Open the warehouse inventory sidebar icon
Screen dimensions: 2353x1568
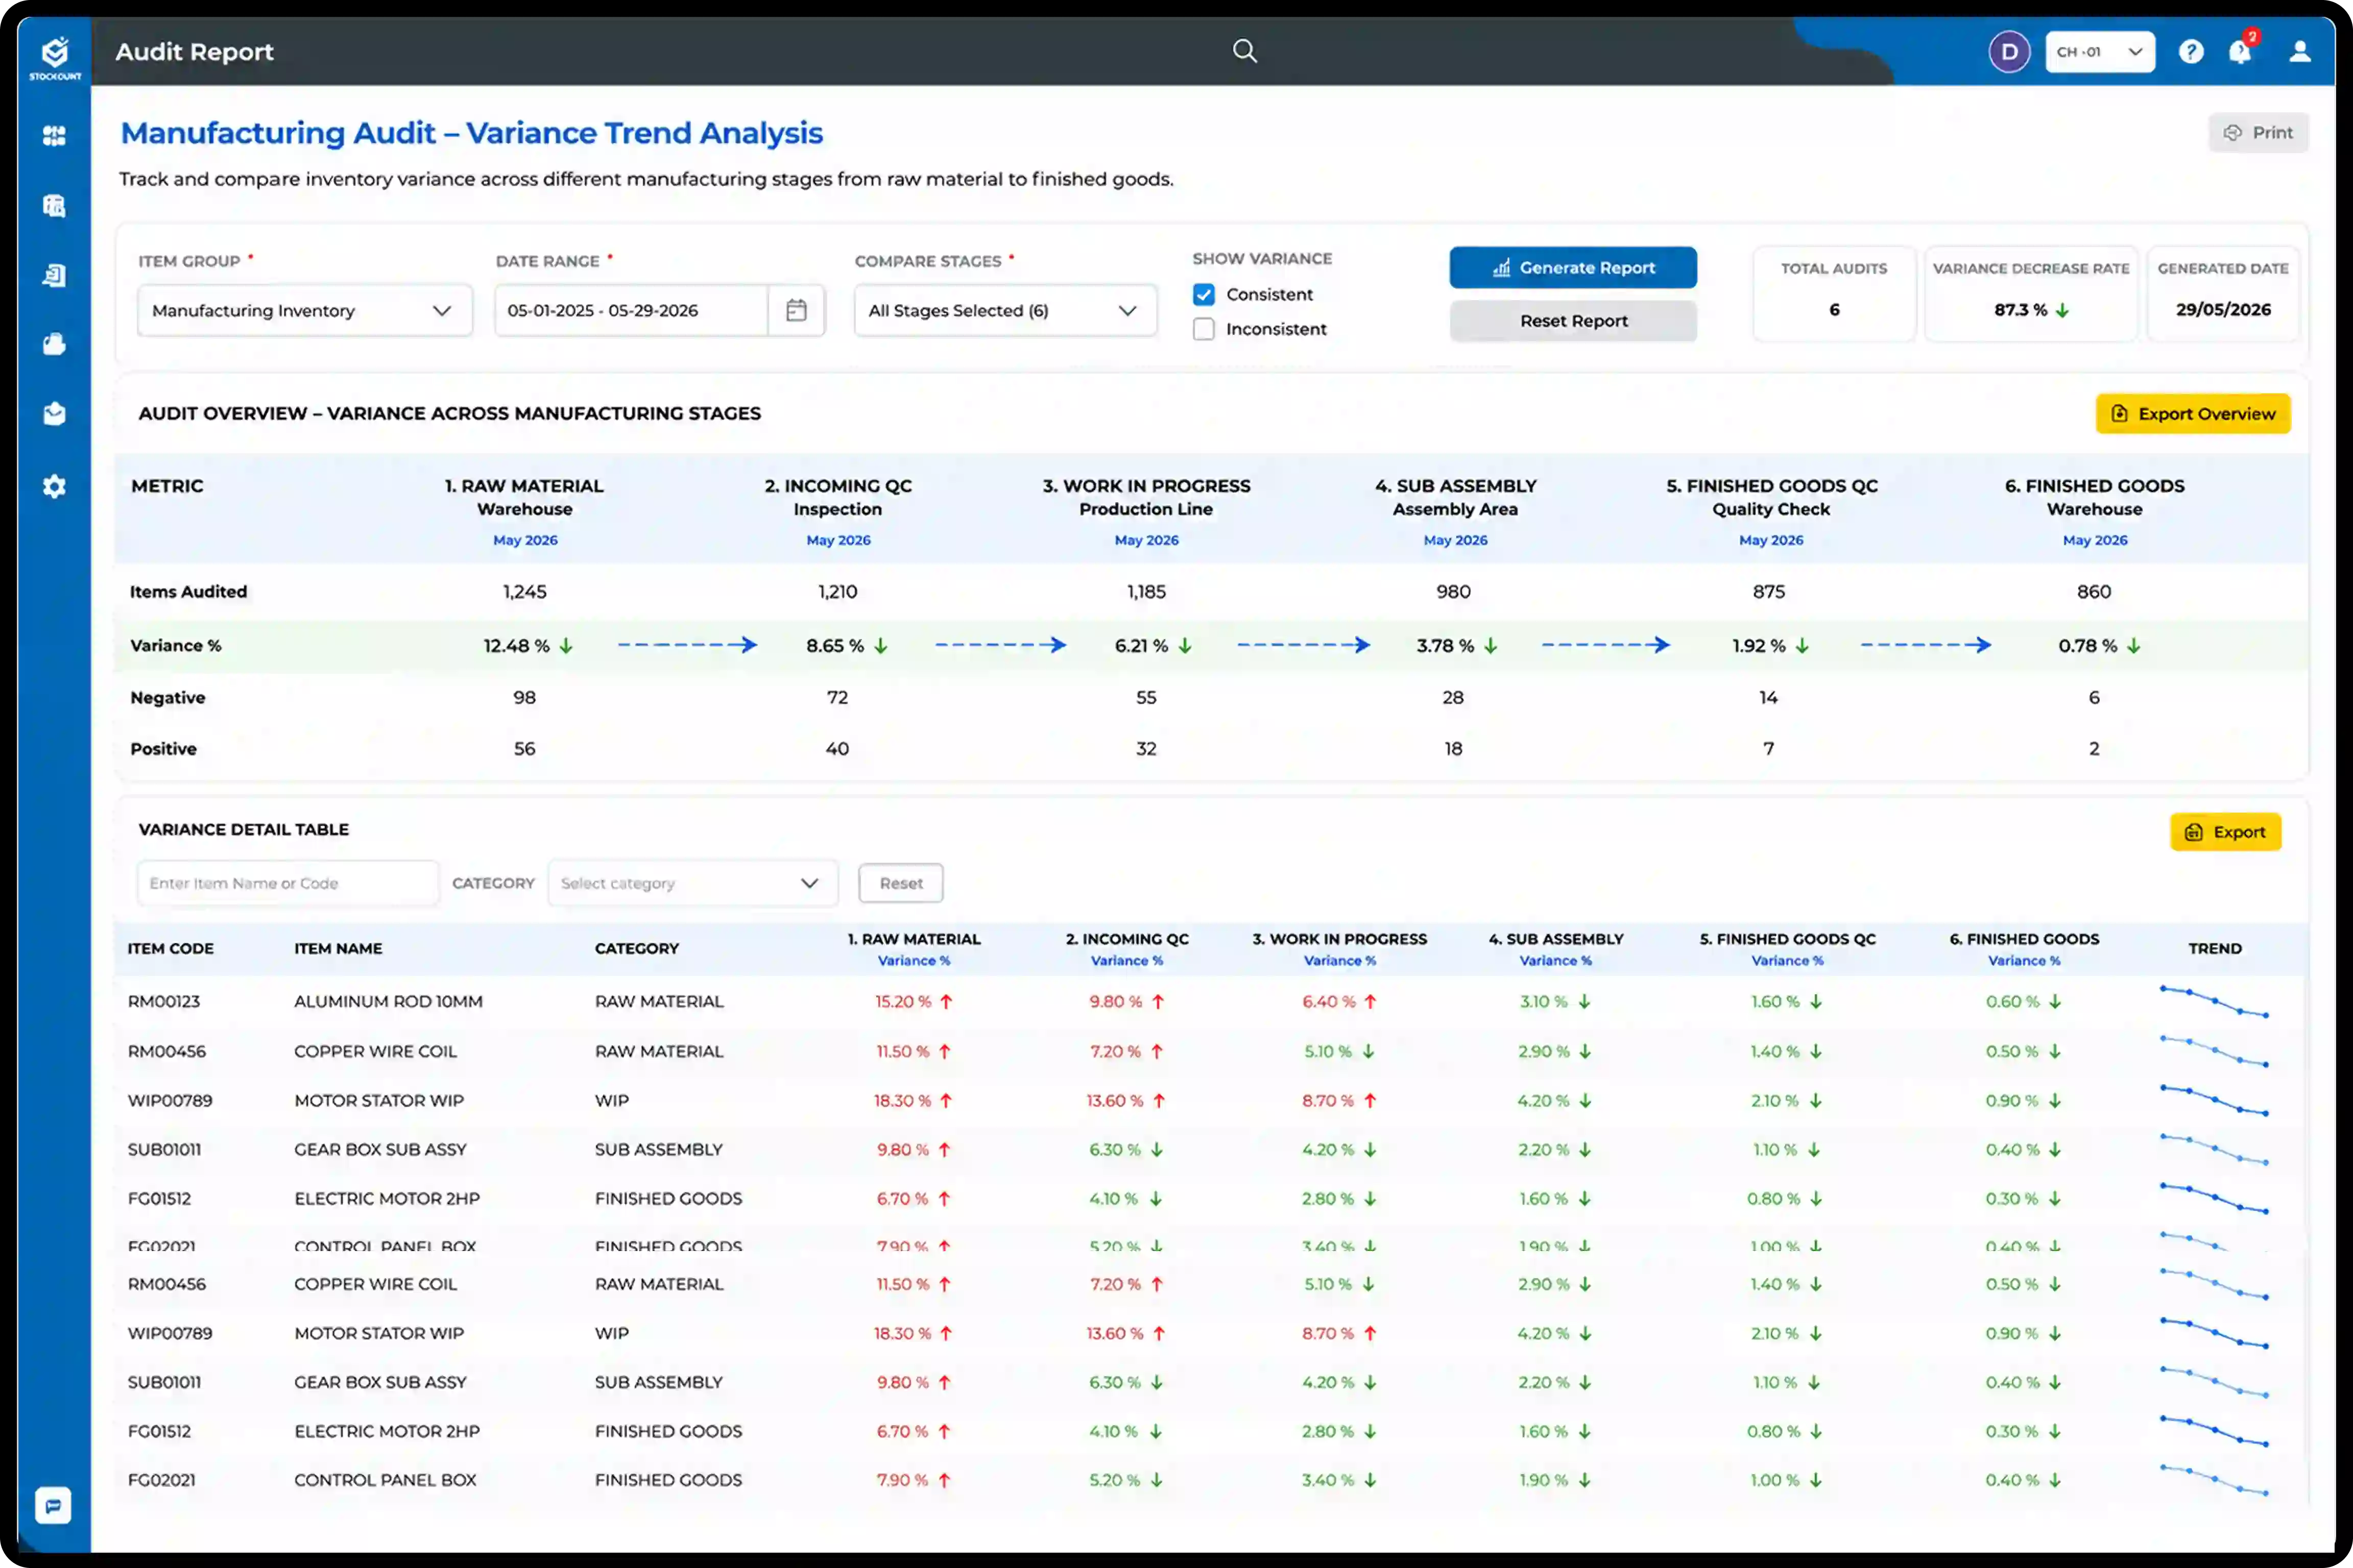[55, 206]
